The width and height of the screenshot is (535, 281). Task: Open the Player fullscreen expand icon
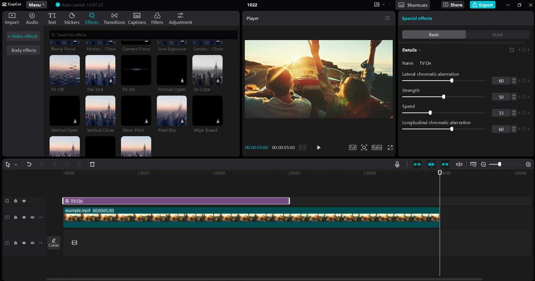[390, 148]
